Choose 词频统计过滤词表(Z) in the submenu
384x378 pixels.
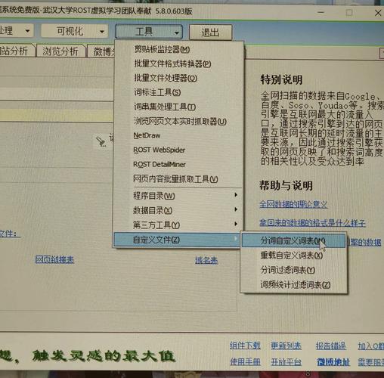coord(295,285)
